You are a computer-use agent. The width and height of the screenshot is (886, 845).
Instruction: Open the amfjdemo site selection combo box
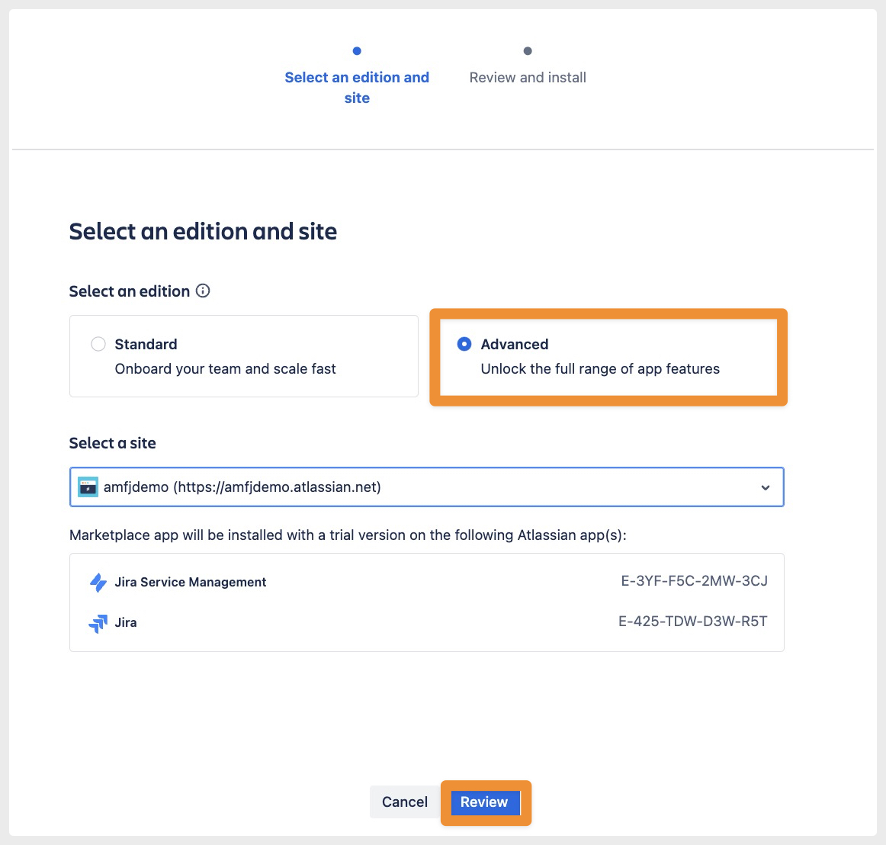(427, 487)
